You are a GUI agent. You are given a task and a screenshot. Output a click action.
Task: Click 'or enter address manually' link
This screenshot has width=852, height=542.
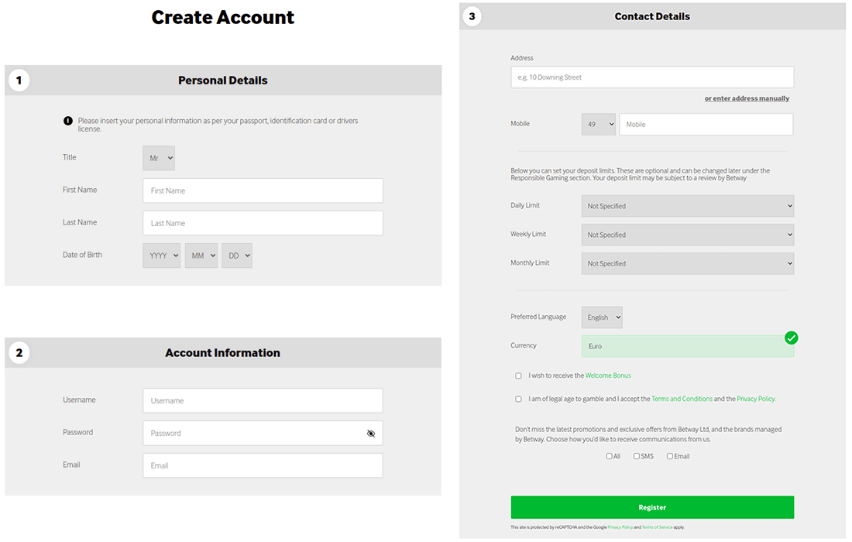(x=747, y=99)
